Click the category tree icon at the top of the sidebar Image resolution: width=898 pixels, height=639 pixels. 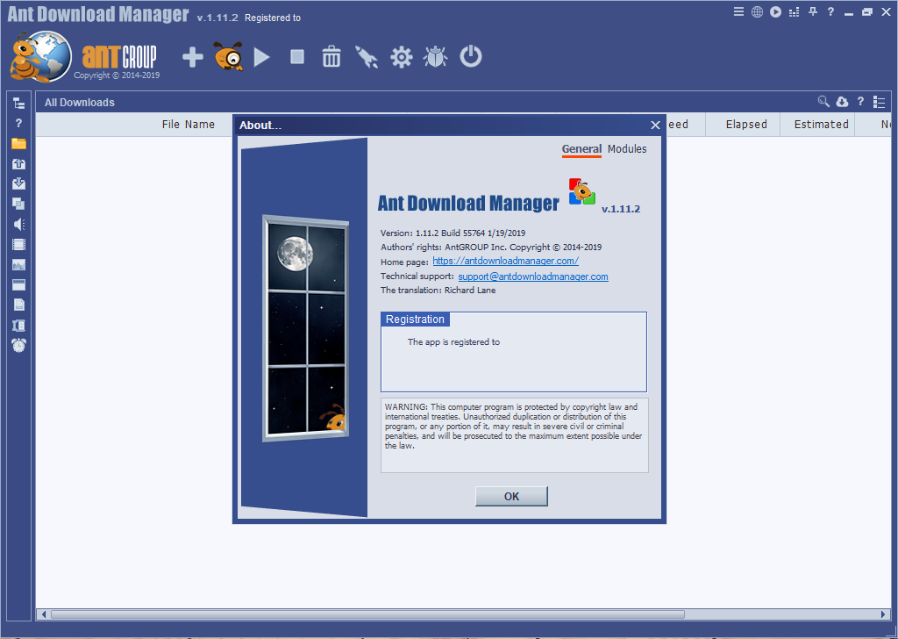(19, 104)
